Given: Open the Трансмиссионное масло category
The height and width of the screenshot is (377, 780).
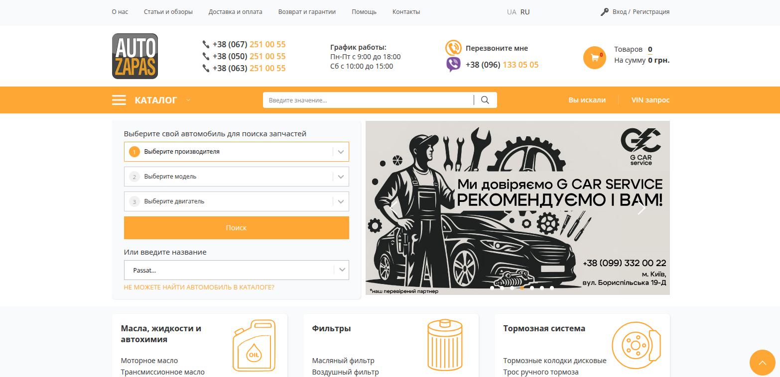Looking at the screenshot, I should tap(163, 372).
